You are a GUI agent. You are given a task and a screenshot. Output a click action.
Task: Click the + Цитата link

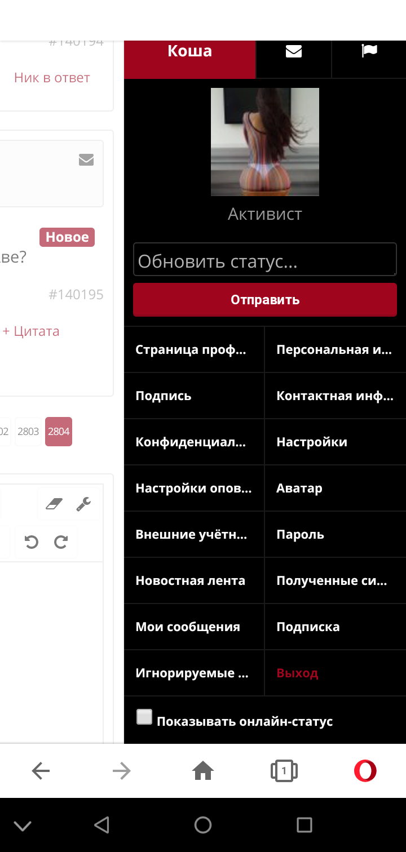(31, 331)
